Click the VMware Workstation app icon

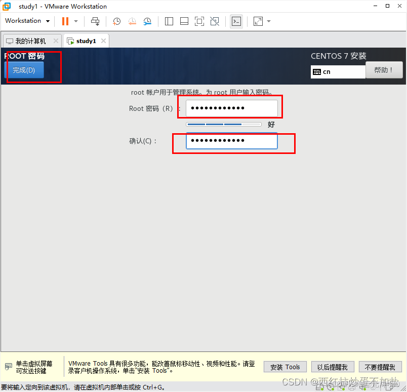7,6
